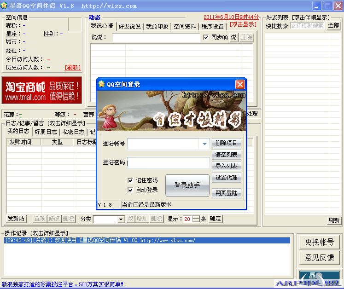Click the 发新贴 button
The width and height of the screenshot is (344, 289).
pos(16,219)
